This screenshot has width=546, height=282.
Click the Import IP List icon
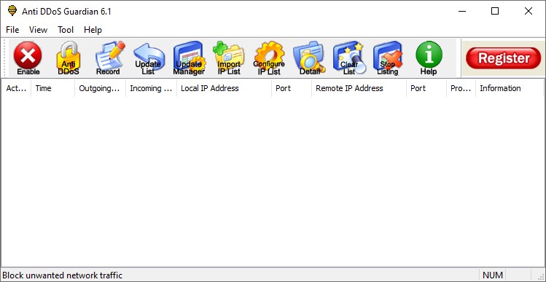tap(229, 58)
